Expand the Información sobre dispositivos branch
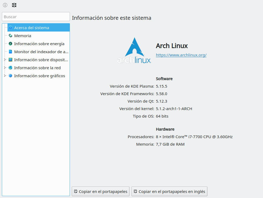263x198 pixels. [5, 60]
